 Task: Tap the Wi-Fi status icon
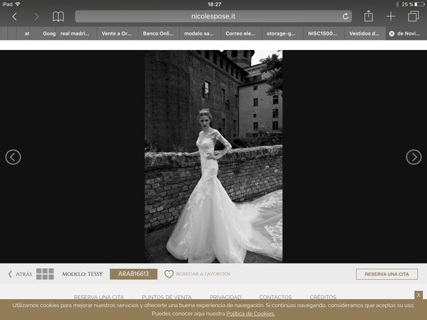pos(18,4)
